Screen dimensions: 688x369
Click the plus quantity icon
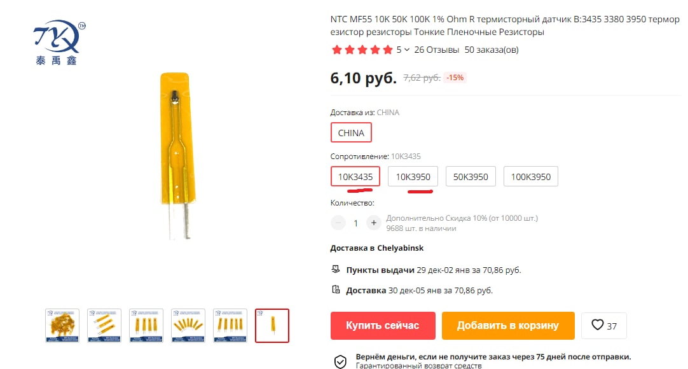pos(373,223)
